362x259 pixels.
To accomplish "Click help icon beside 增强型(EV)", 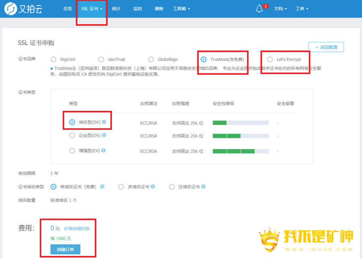I will 103,150.
